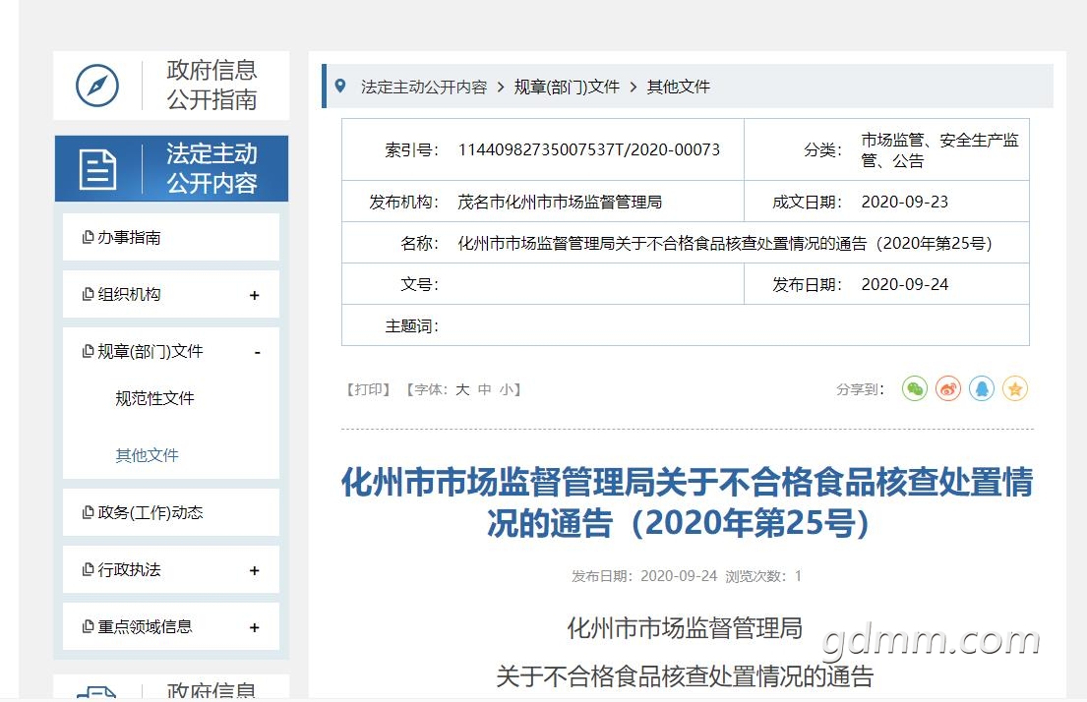Select 规范性文件 in the sidebar

(154, 398)
